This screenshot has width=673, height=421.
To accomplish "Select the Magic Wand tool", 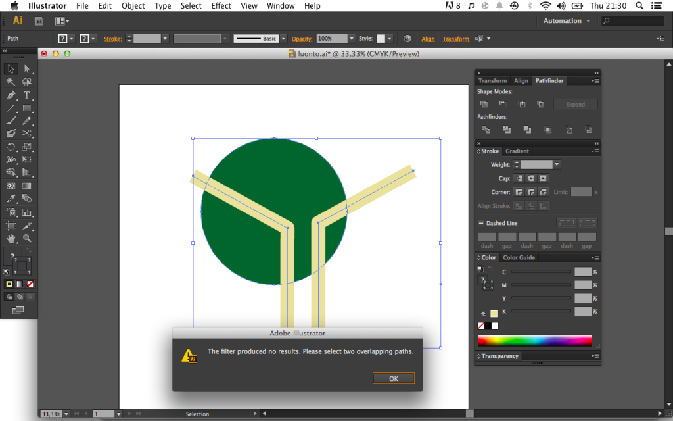I will (11, 82).
